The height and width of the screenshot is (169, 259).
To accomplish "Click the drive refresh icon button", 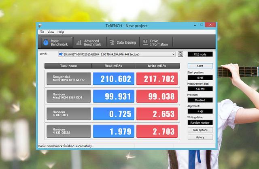I will click(x=180, y=54).
